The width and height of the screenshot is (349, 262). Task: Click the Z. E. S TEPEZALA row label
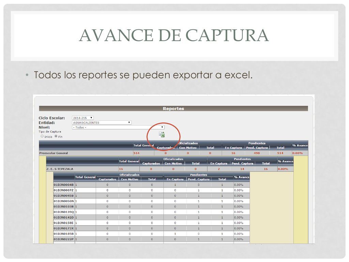click(60, 169)
